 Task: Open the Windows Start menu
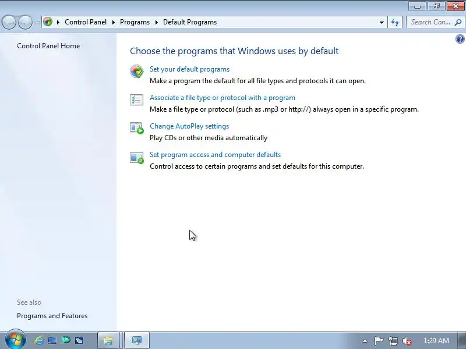15,340
